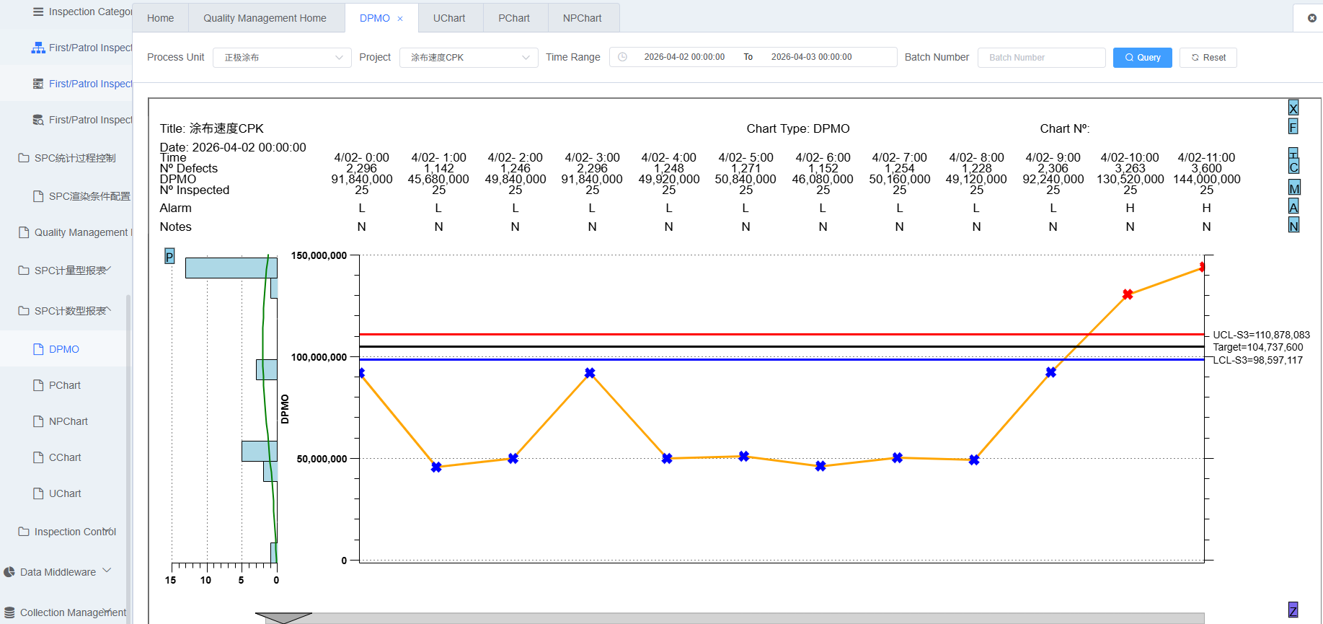The image size is (1323, 624).
Task: Close the DPMO tab
Action: (400, 19)
